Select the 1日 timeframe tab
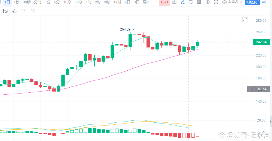Viewport: 272px width, 141px height. [7, 2]
